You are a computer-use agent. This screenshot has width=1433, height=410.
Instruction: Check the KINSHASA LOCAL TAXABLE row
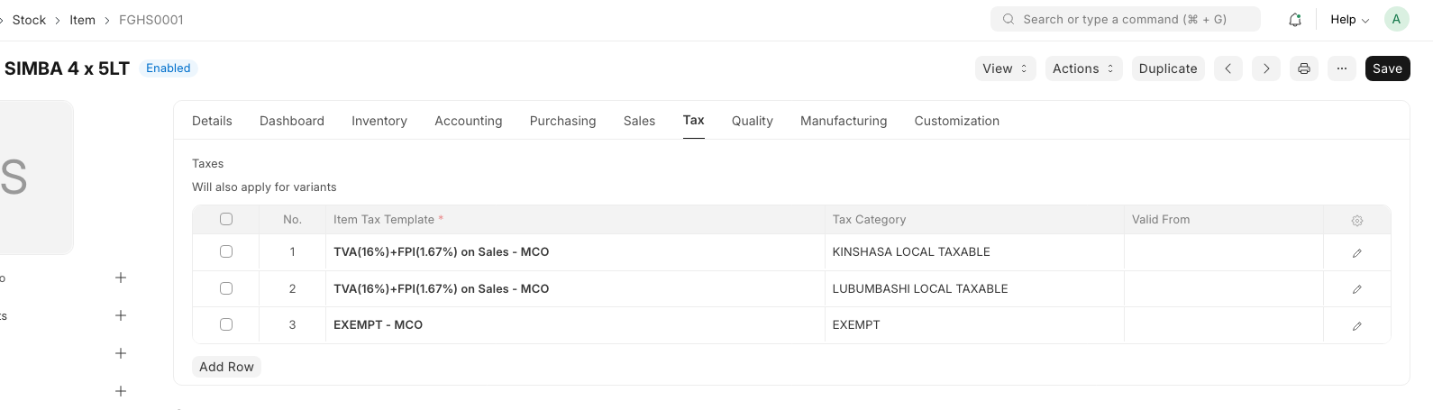pyautogui.click(x=226, y=251)
